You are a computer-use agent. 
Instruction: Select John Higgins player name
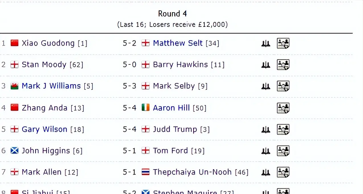(46, 151)
